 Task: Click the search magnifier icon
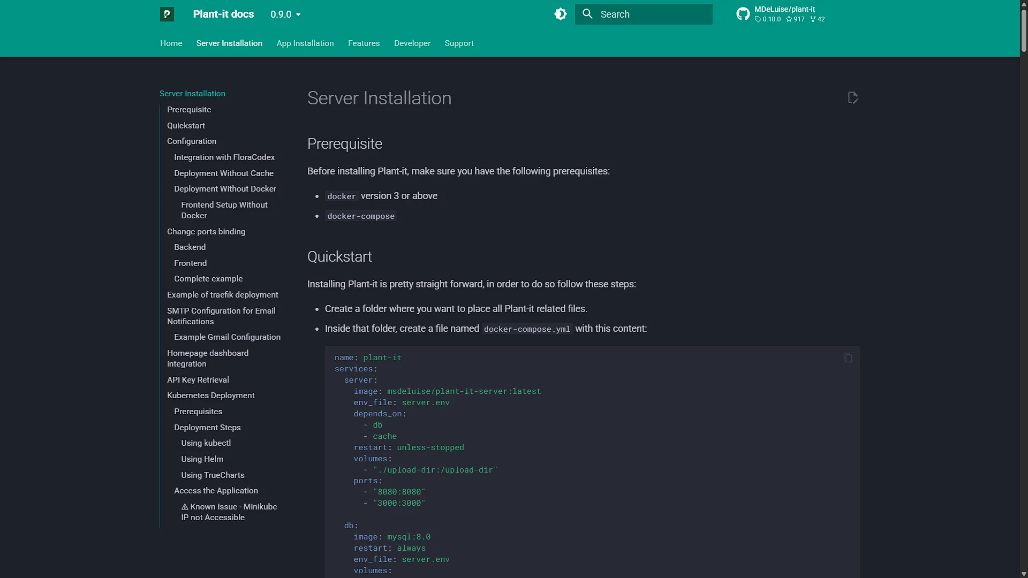tap(587, 14)
